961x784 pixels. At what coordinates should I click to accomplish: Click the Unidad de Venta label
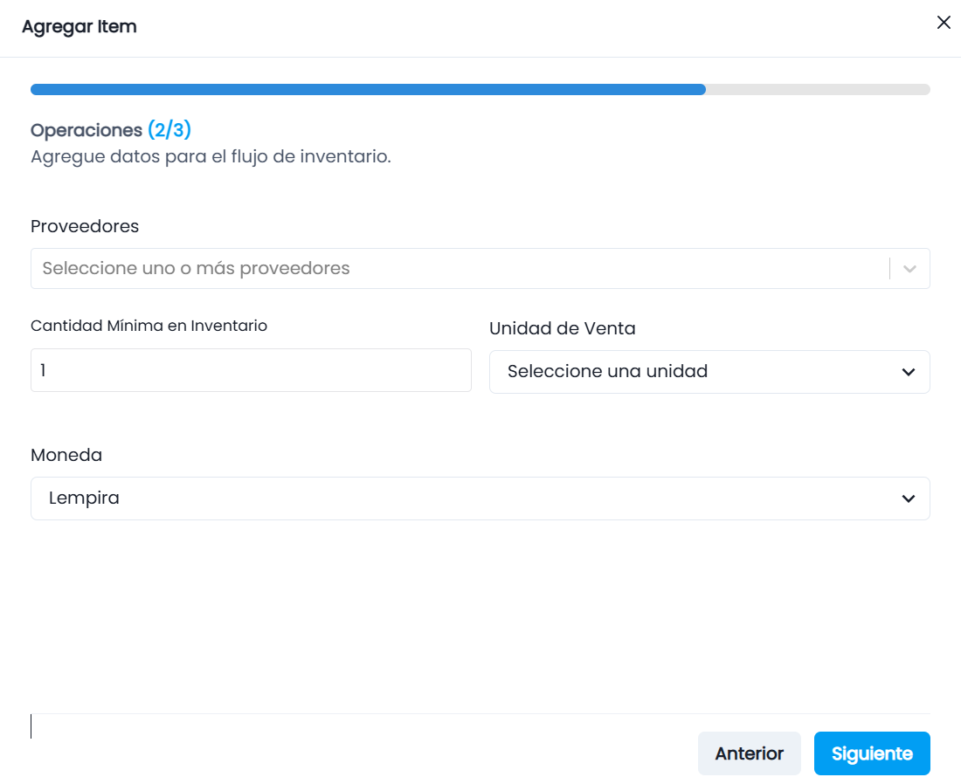coord(562,328)
